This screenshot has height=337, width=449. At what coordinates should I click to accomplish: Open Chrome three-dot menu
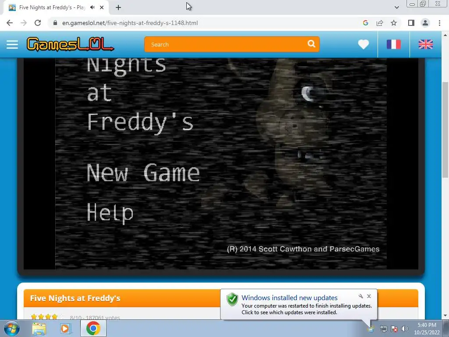point(439,23)
